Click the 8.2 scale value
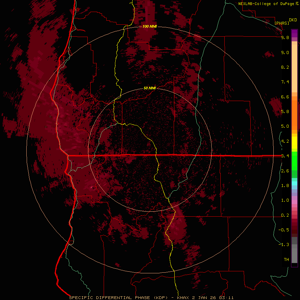The width and height of the screenshot is (300, 300). pyautogui.click(x=285, y=67)
